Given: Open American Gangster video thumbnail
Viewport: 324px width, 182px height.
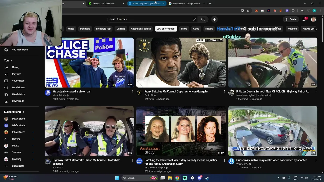Looking at the screenshot, I should 181,63.
